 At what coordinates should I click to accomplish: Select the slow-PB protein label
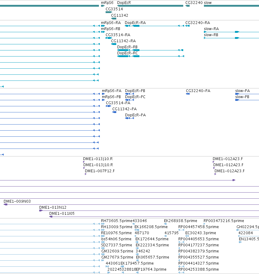pos(242,97)
